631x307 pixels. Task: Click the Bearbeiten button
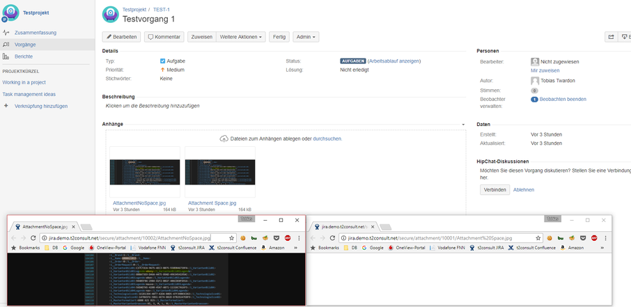pos(121,37)
